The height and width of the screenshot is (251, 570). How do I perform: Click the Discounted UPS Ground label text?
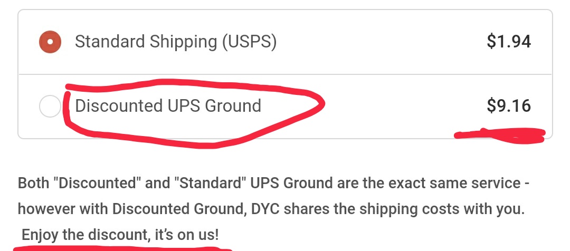coord(168,106)
